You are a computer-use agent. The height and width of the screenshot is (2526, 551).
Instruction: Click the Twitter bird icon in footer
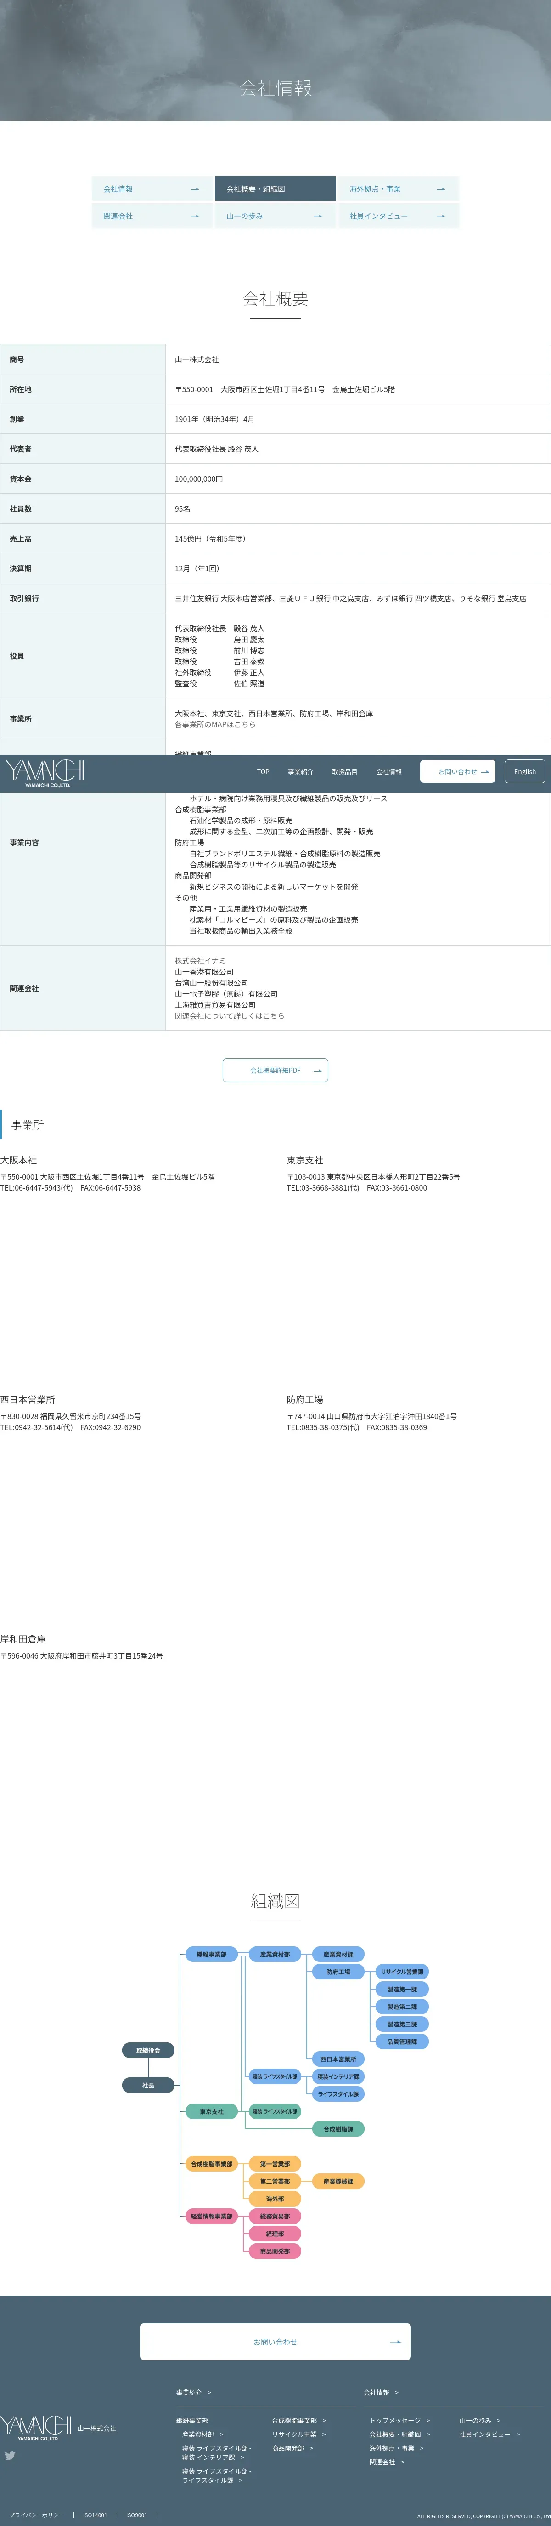point(10,2455)
